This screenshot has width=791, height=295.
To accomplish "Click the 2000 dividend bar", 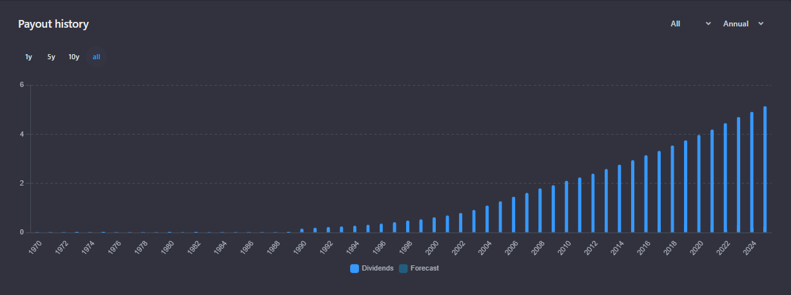I will (x=435, y=224).
